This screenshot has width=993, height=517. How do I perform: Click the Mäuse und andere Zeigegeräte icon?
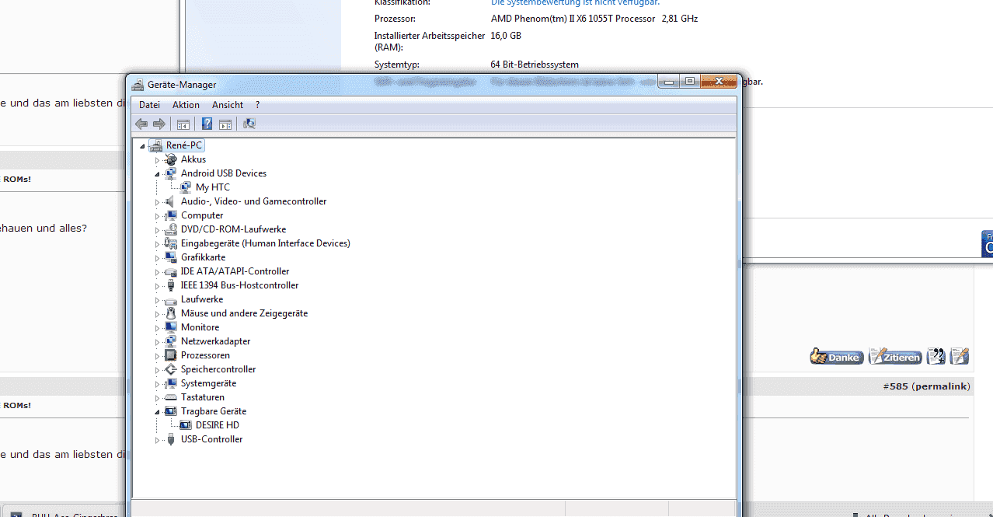(x=171, y=313)
